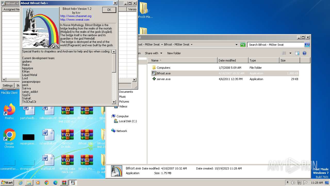
Task: Select server.exe in the file list
Action: click(163, 79)
